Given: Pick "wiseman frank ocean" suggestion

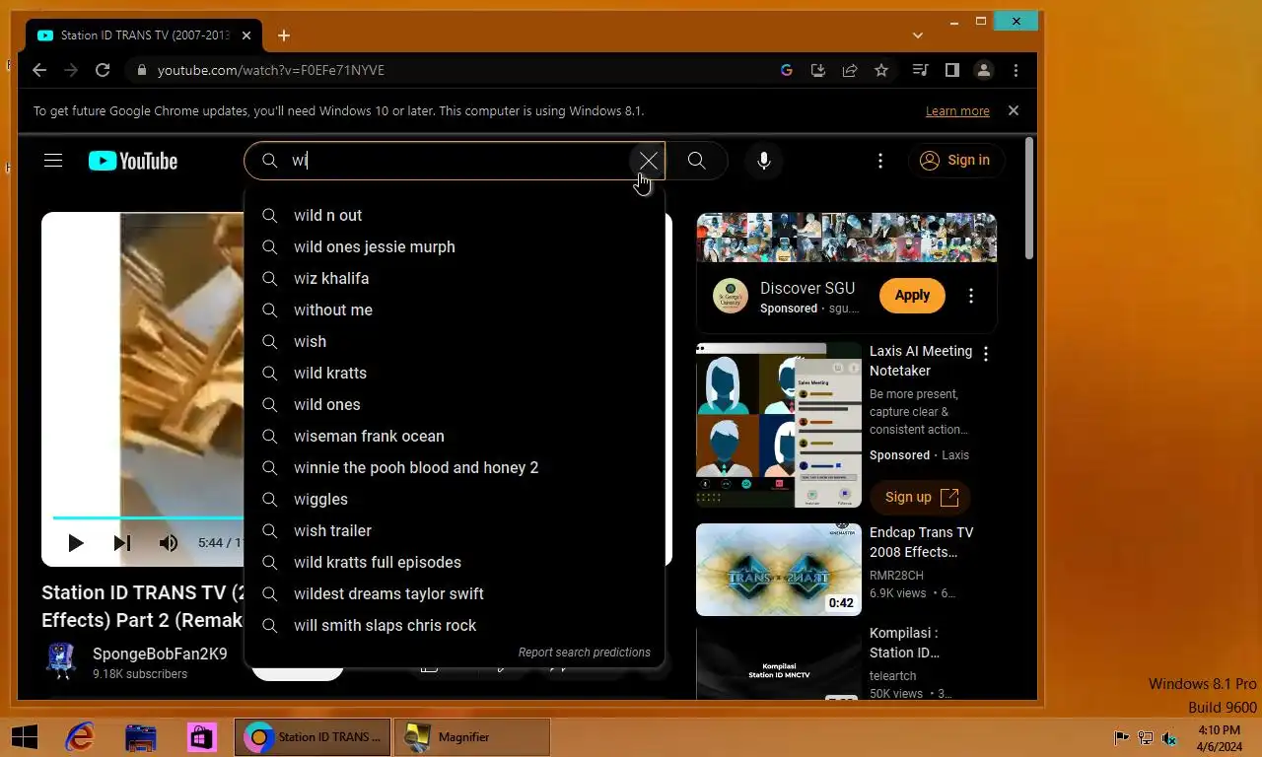Looking at the screenshot, I should (455, 436).
